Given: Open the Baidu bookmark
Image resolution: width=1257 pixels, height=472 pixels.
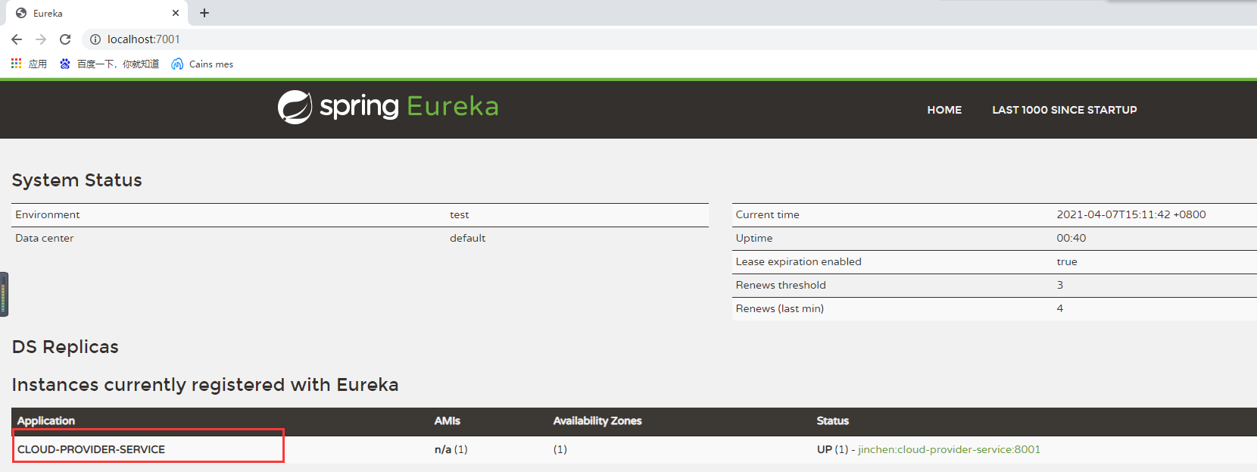Looking at the screenshot, I should (x=109, y=64).
